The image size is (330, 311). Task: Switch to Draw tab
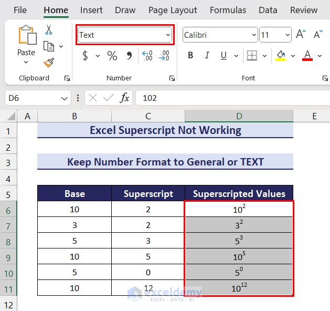click(x=125, y=10)
